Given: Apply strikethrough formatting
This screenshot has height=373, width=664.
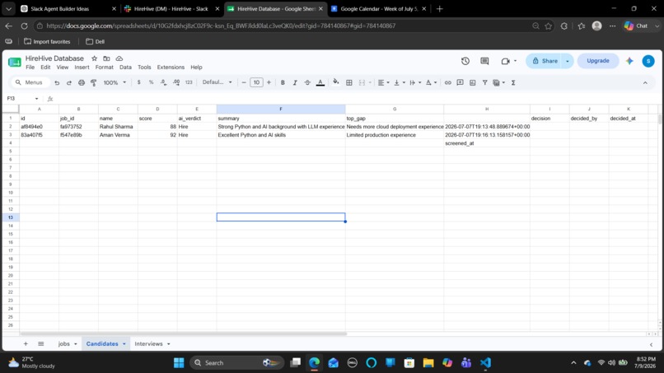Looking at the screenshot, I should click(x=307, y=82).
